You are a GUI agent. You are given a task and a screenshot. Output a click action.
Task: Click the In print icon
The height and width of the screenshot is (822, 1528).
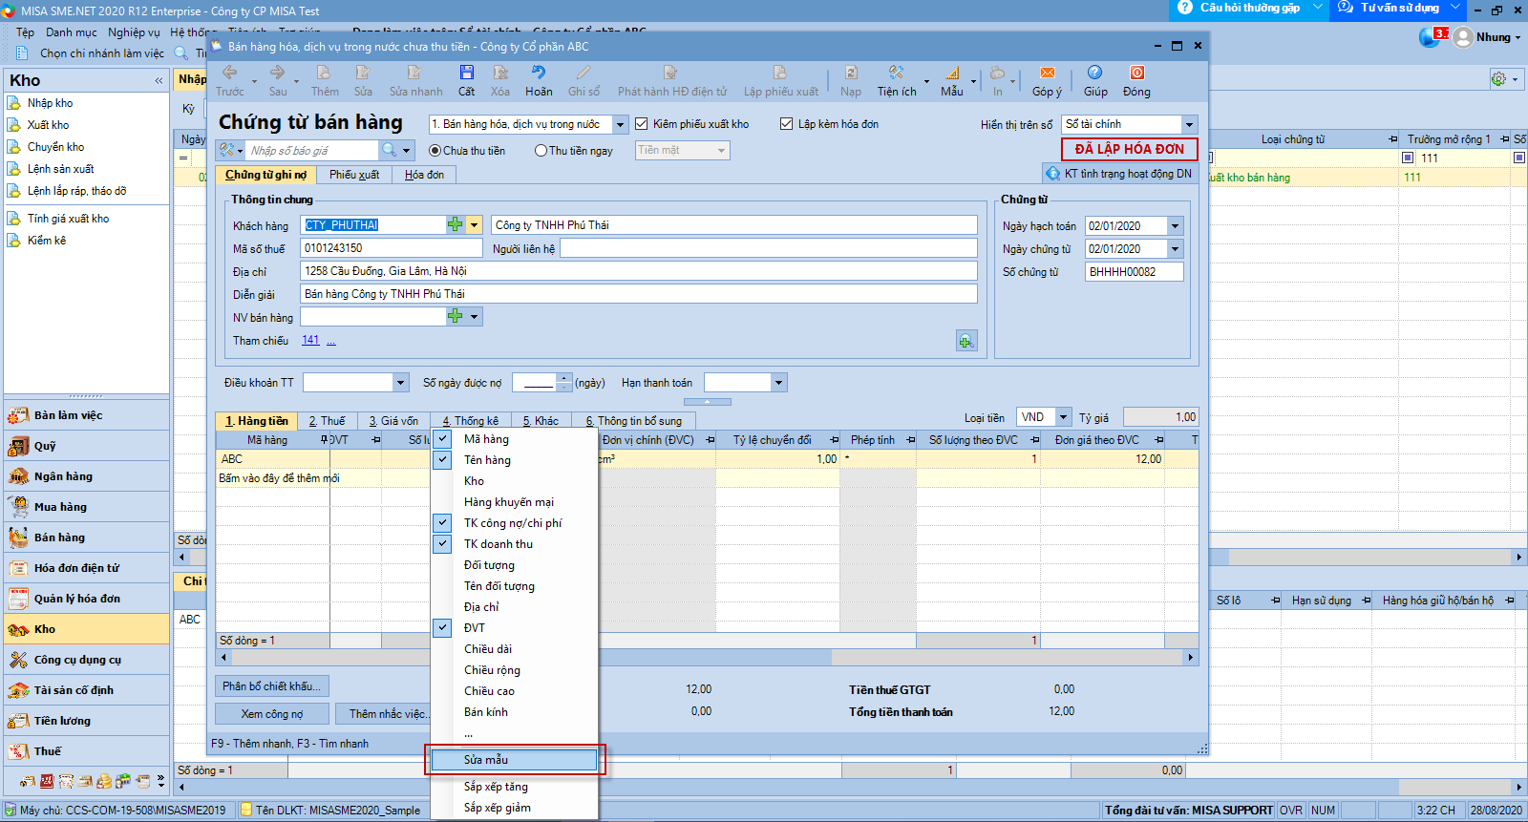[x=997, y=73]
